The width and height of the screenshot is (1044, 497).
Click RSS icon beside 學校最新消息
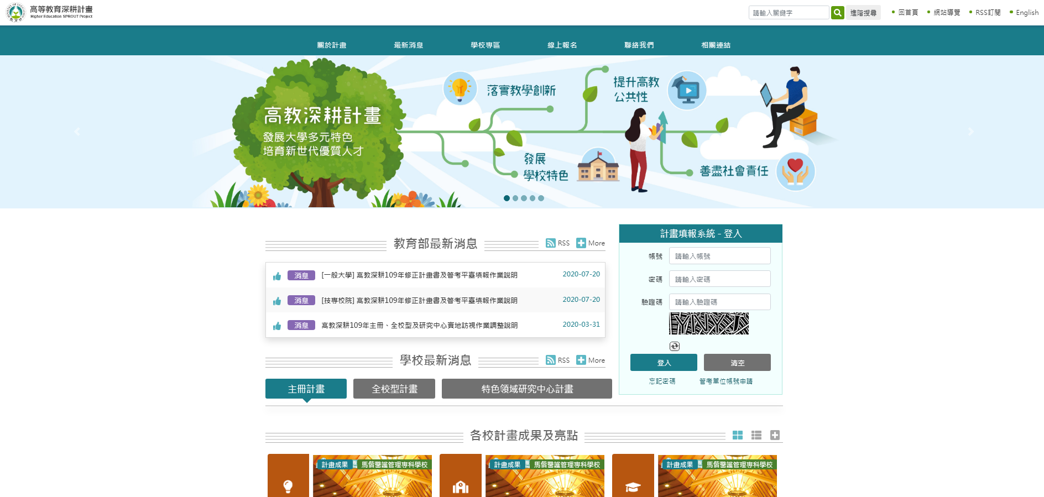click(551, 360)
